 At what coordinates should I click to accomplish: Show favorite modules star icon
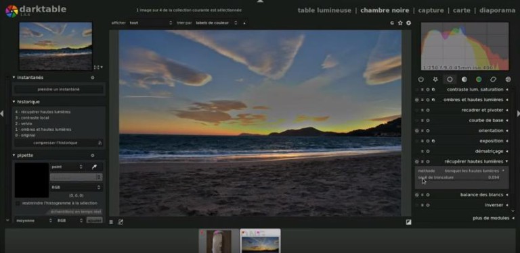pyautogui.click(x=435, y=79)
